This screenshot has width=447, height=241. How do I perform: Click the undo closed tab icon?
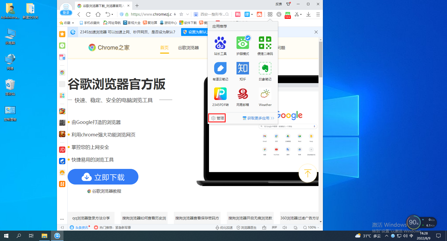(x=108, y=14)
